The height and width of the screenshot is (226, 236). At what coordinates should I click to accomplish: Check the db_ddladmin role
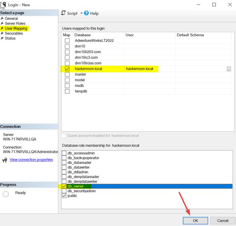pyautogui.click(x=64, y=172)
